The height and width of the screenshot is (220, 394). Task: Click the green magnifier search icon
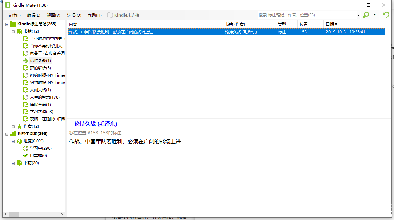[366, 15]
